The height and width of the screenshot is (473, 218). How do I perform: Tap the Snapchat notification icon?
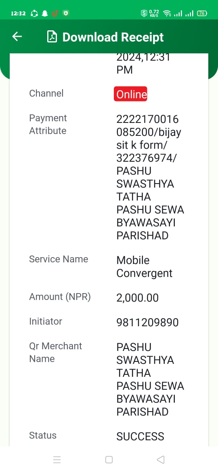tap(45, 14)
